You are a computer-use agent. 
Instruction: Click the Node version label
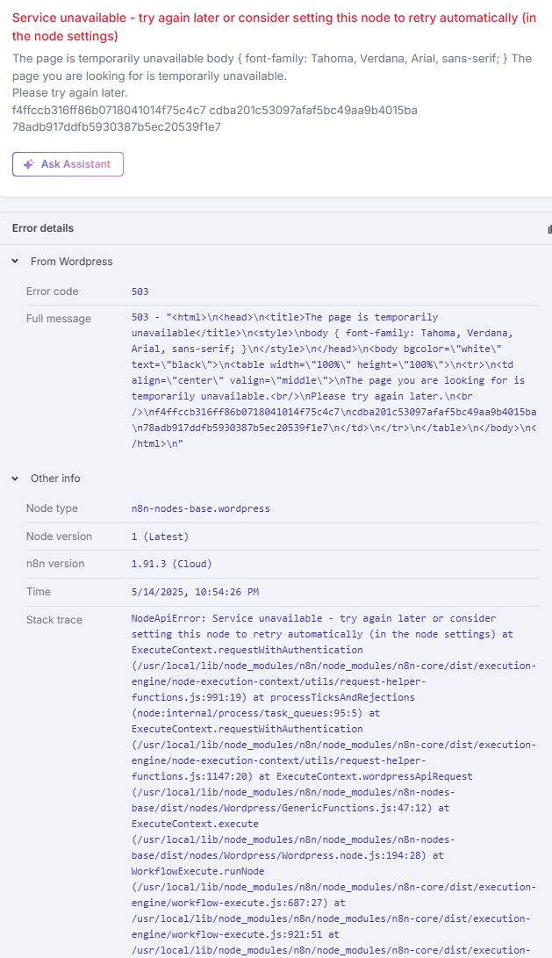(x=59, y=537)
